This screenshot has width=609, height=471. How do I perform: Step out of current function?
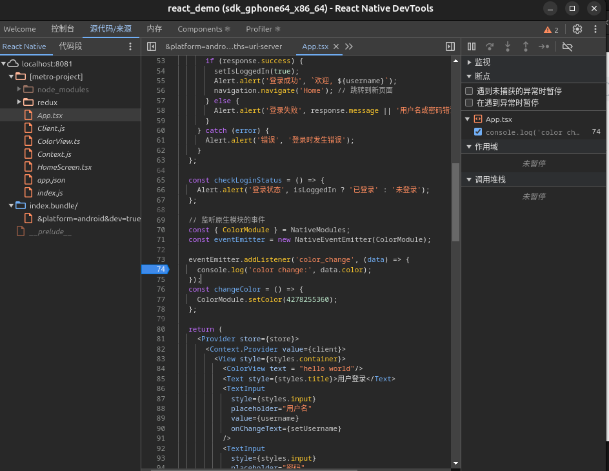[526, 46]
